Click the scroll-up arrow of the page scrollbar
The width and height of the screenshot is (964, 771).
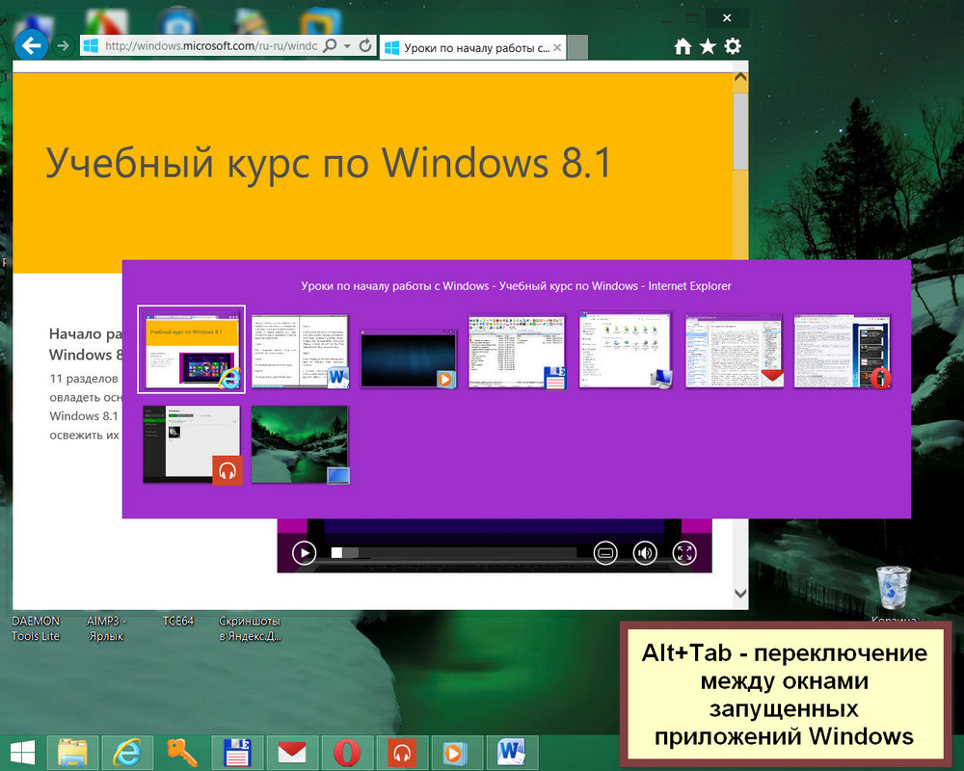point(740,77)
